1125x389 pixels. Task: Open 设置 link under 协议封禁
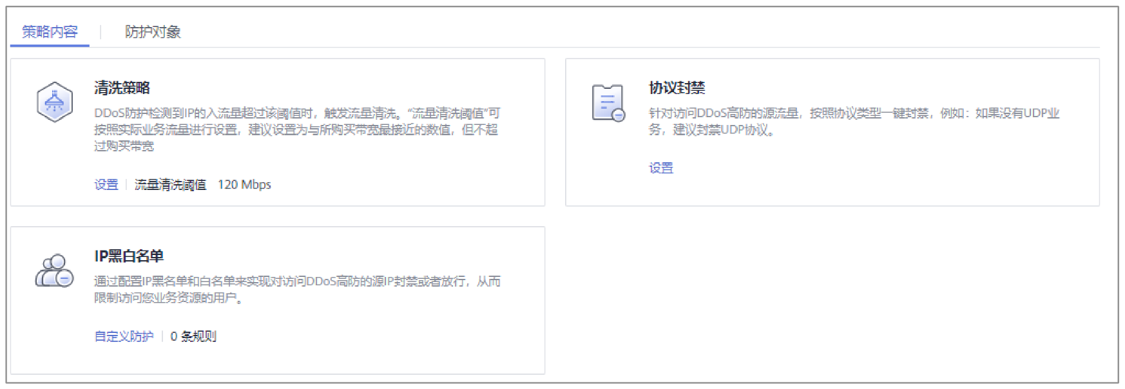pos(661,168)
